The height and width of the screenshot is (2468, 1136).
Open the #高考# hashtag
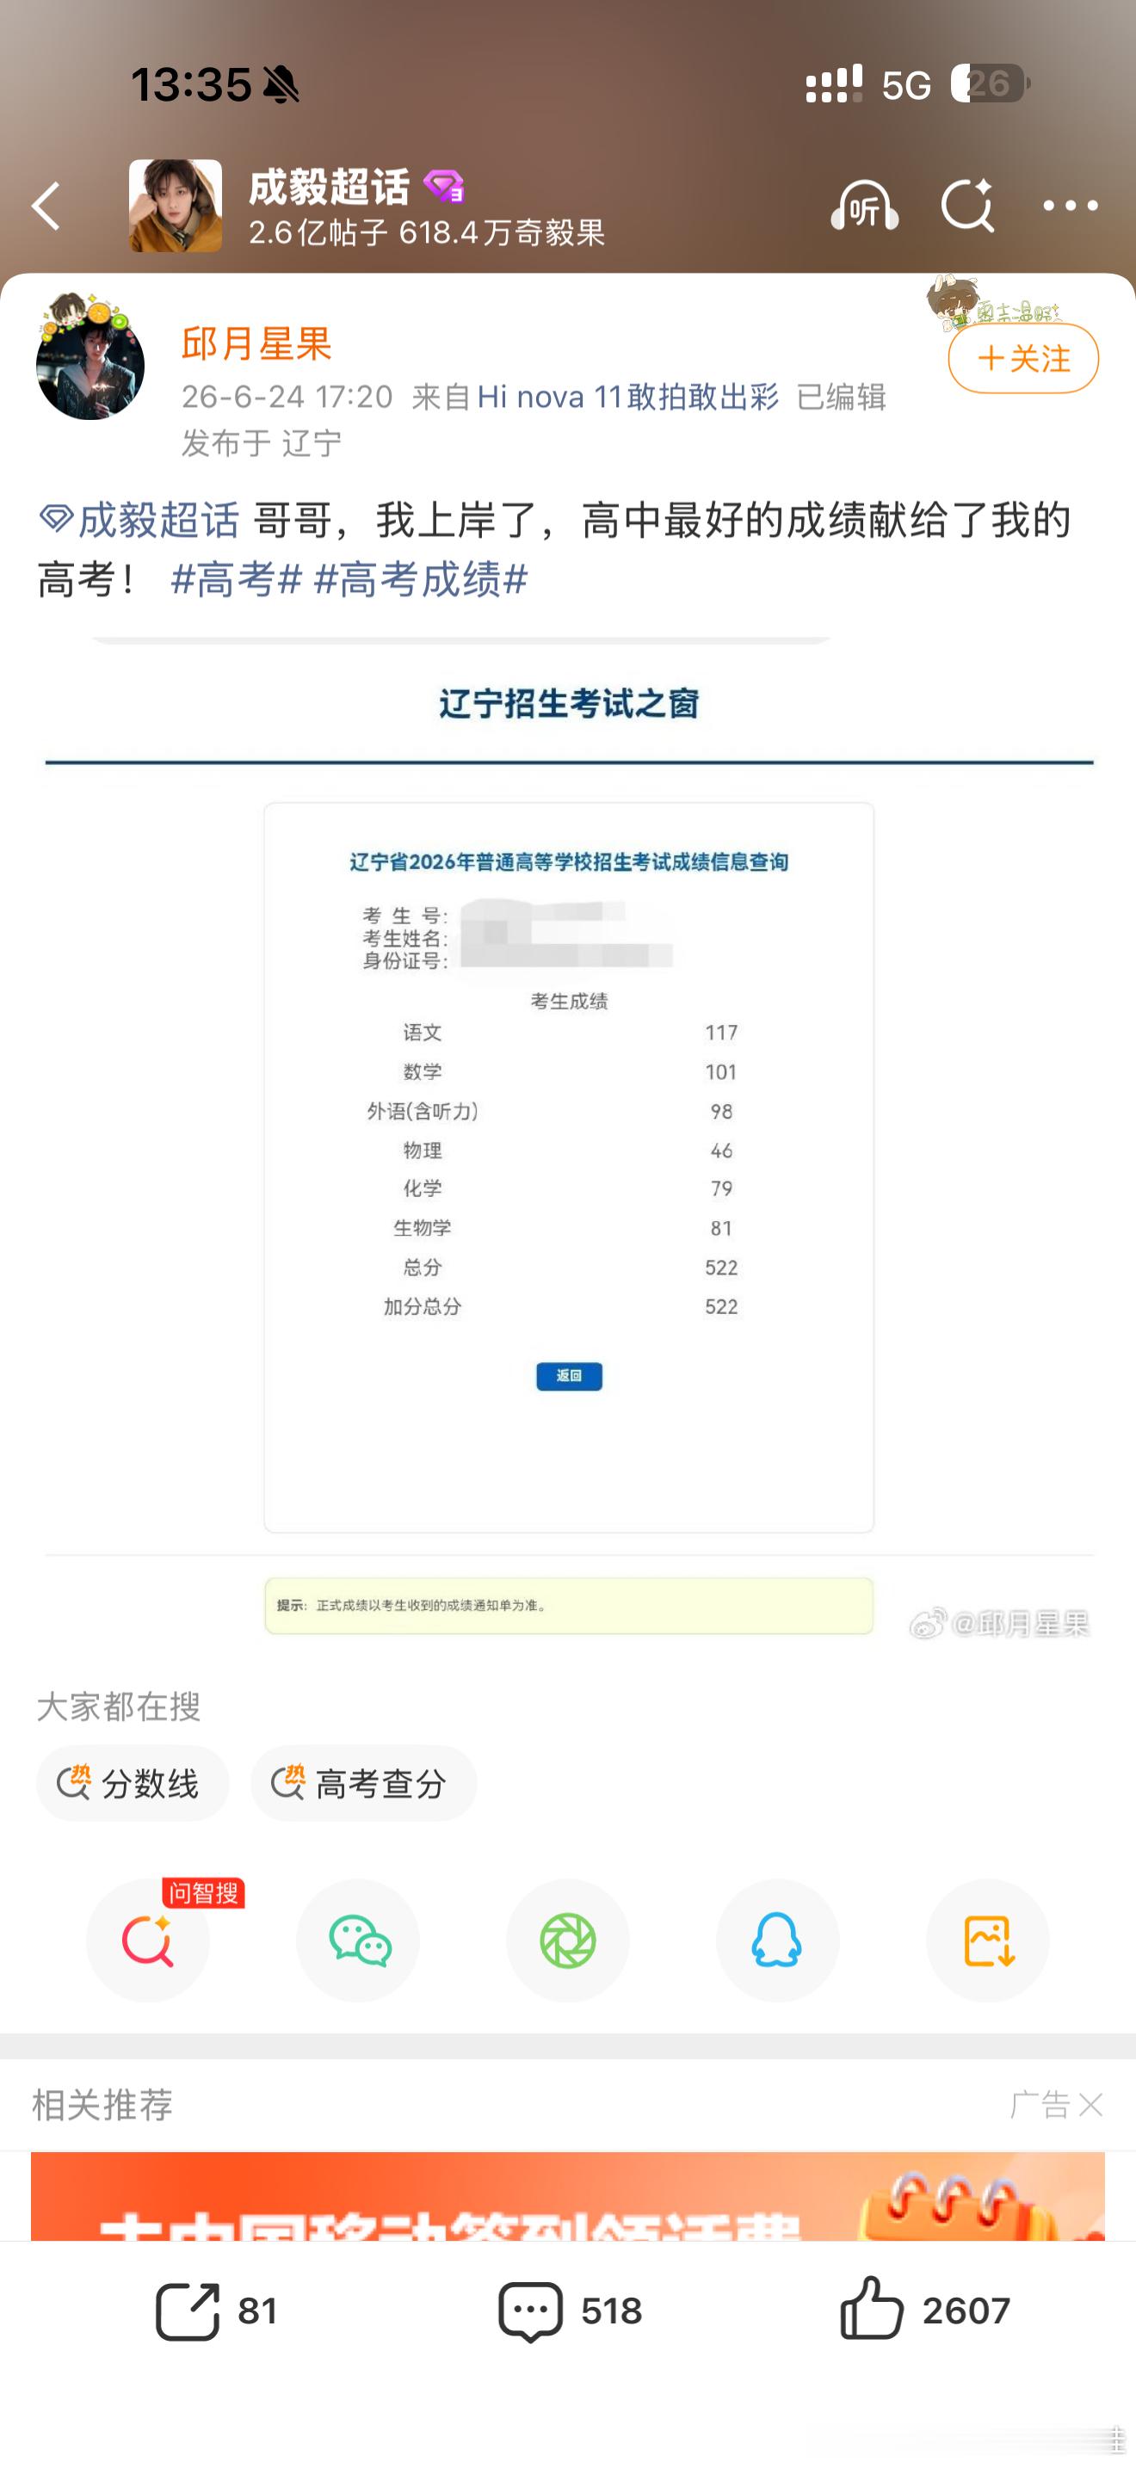pyautogui.click(x=237, y=580)
